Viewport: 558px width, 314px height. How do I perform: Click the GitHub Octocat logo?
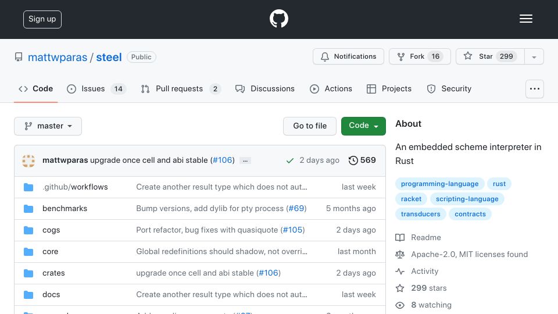point(278,19)
